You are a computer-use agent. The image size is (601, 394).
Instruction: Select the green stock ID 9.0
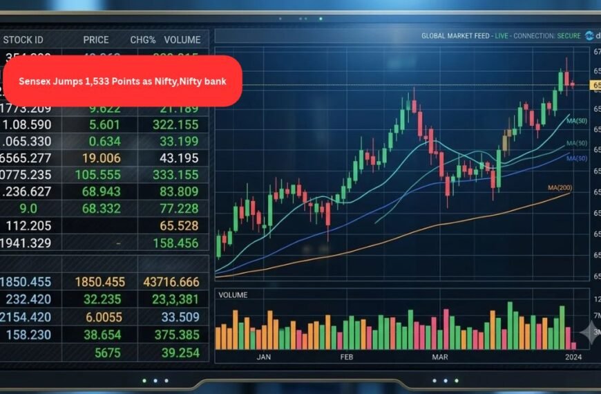28,208
